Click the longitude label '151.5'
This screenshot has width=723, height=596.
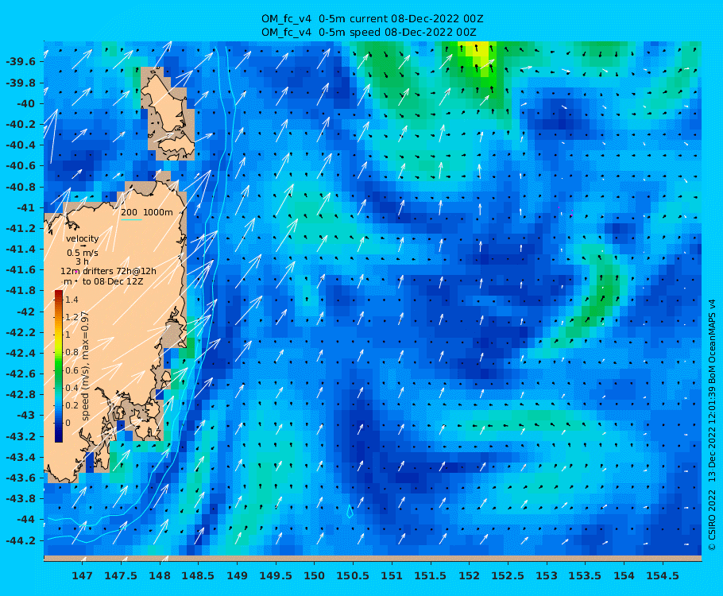tap(430, 575)
